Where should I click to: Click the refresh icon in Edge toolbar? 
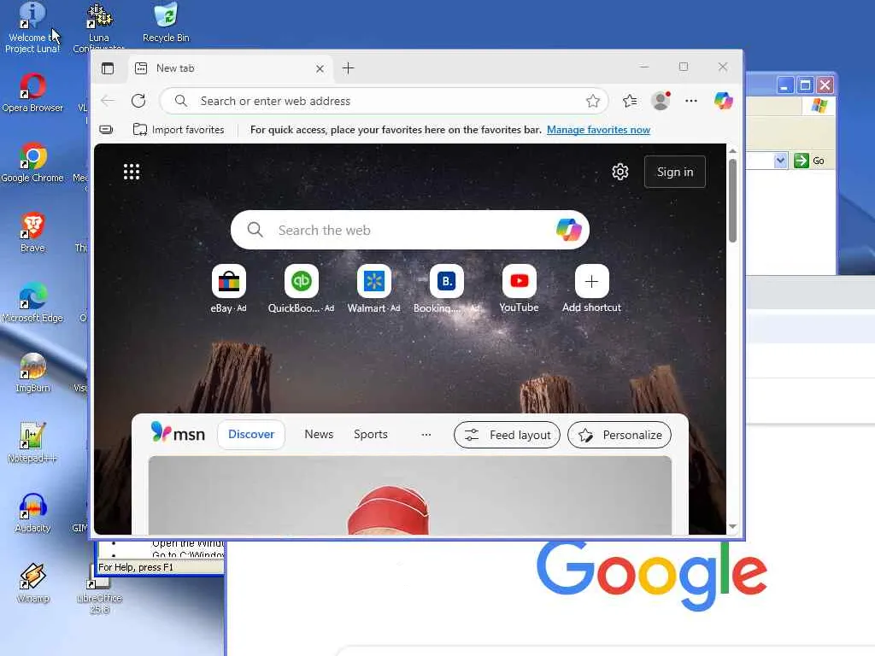138,101
